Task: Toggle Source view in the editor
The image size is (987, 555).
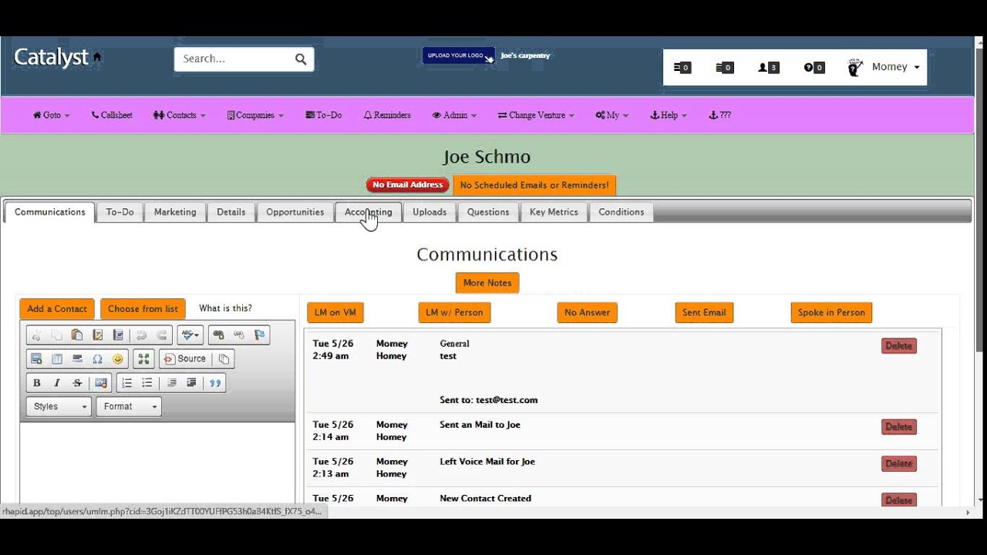Action: coord(184,359)
